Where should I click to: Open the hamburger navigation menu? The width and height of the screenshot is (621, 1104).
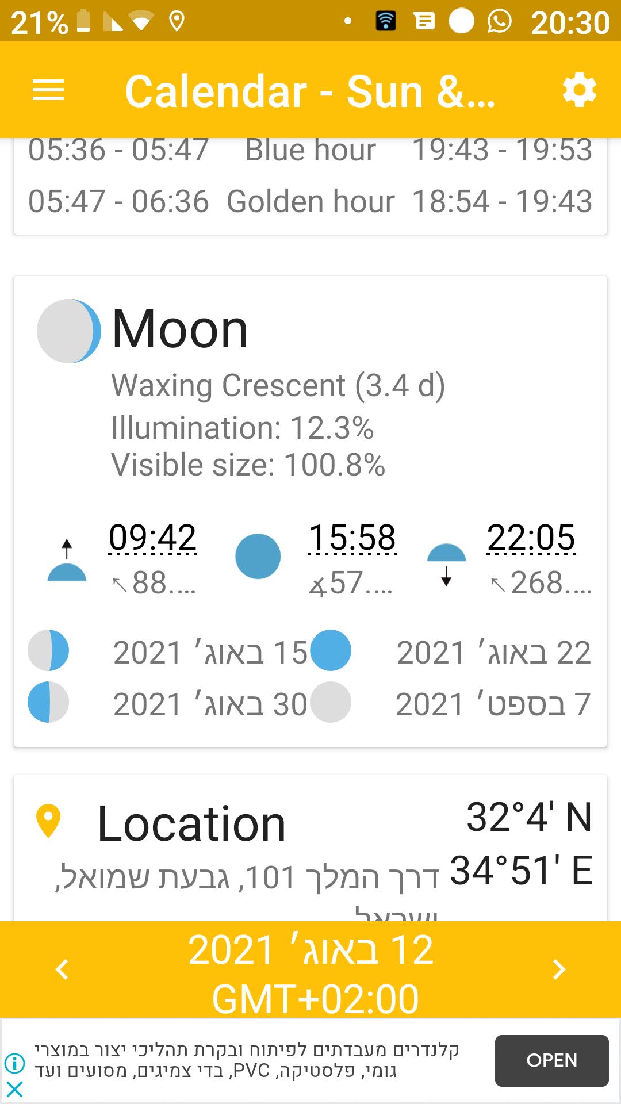click(x=48, y=90)
